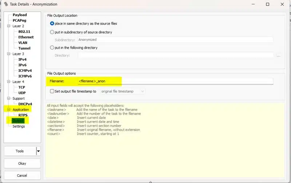Image resolution: width=291 pixels, height=183 pixels.
Task: Click into the Filename input field
Action: coord(175,81)
